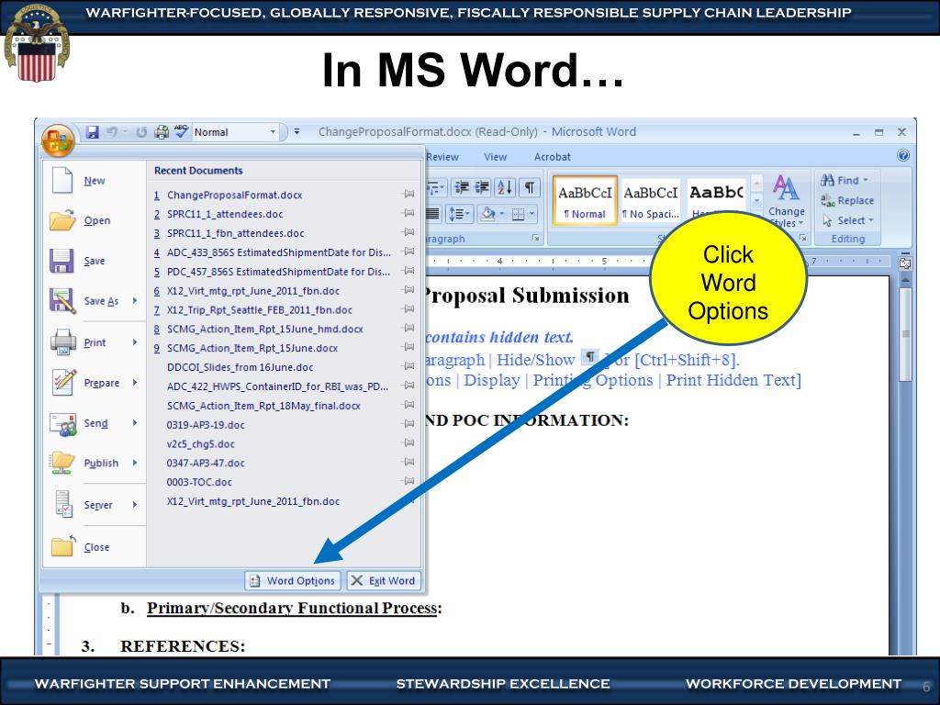Click the ABC spelling check icon
The height and width of the screenshot is (705, 940).
tap(181, 131)
